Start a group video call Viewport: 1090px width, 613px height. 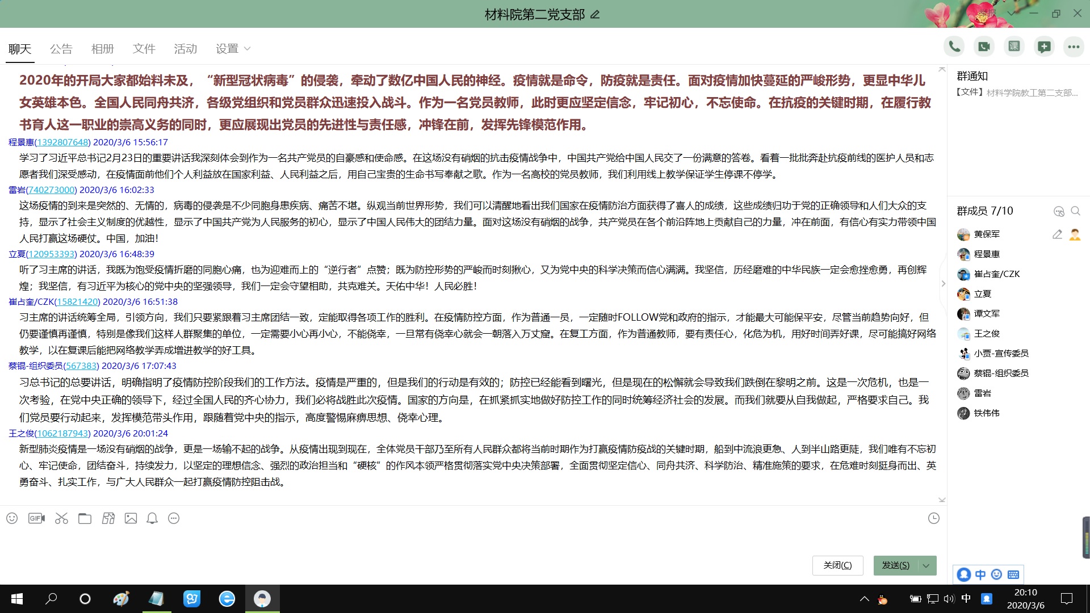[x=984, y=47]
